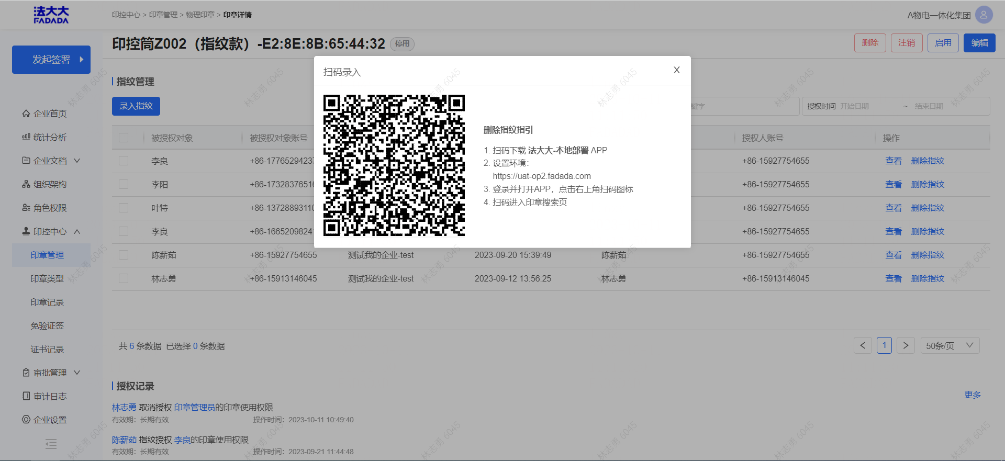The height and width of the screenshot is (461, 1005).
Task: Click the 删除 button
Action: coord(870,43)
